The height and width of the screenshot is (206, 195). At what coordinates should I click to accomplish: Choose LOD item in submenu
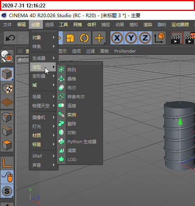(80, 160)
